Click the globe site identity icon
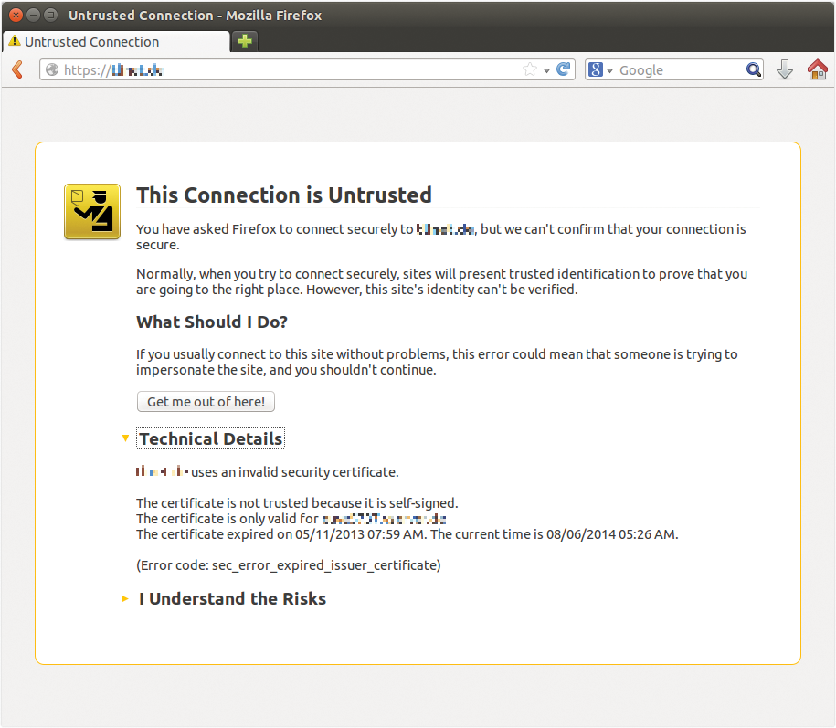 click(52, 70)
